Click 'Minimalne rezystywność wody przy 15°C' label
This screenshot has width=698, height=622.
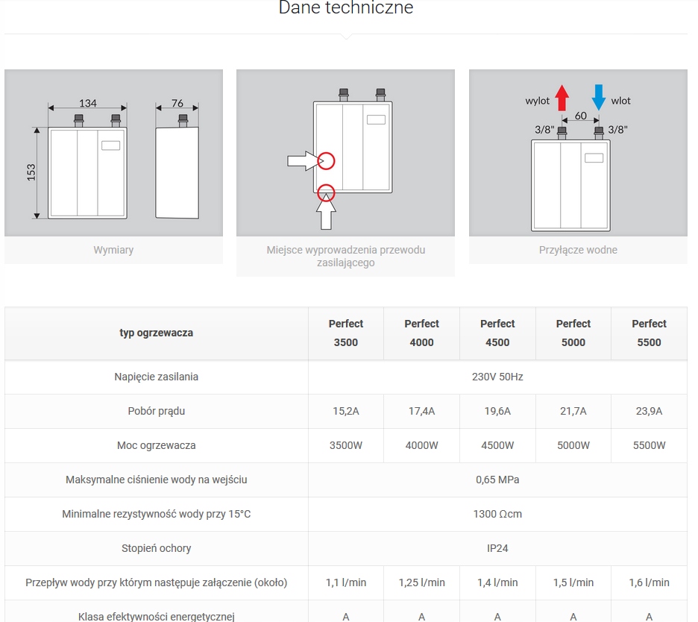coord(157,514)
